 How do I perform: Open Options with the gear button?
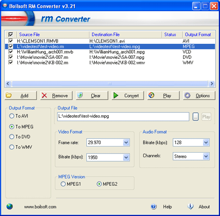click(199, 96)
